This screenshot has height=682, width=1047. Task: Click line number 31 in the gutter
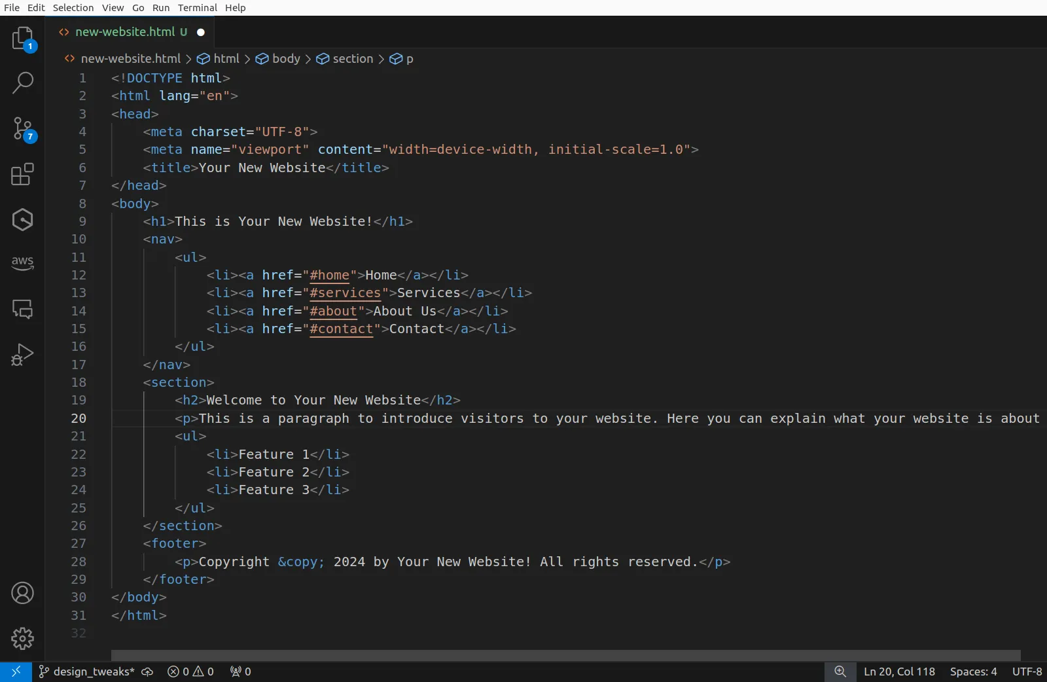[x=79, y=615]
